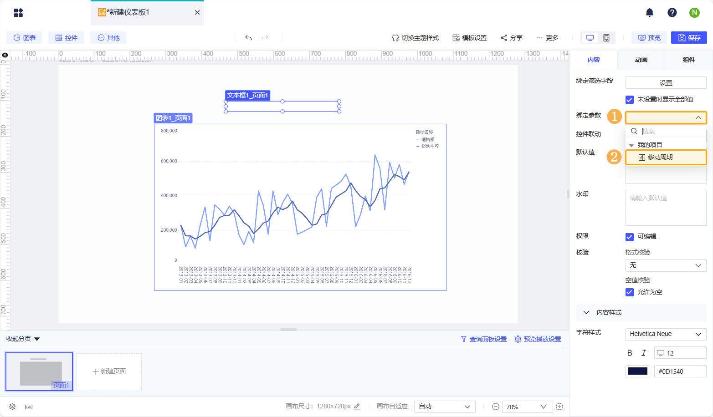
Task: Toggle 可编辑 checkbox
Action: point(630,237)
